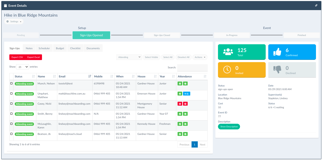Tick the checkbox for Smith, Benny
Viewport: 324px width, 161px height.
tap(11, 114)
